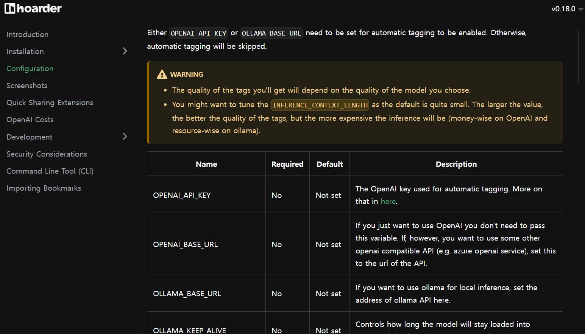Click the hoarder brand name text

click(39, 8)
